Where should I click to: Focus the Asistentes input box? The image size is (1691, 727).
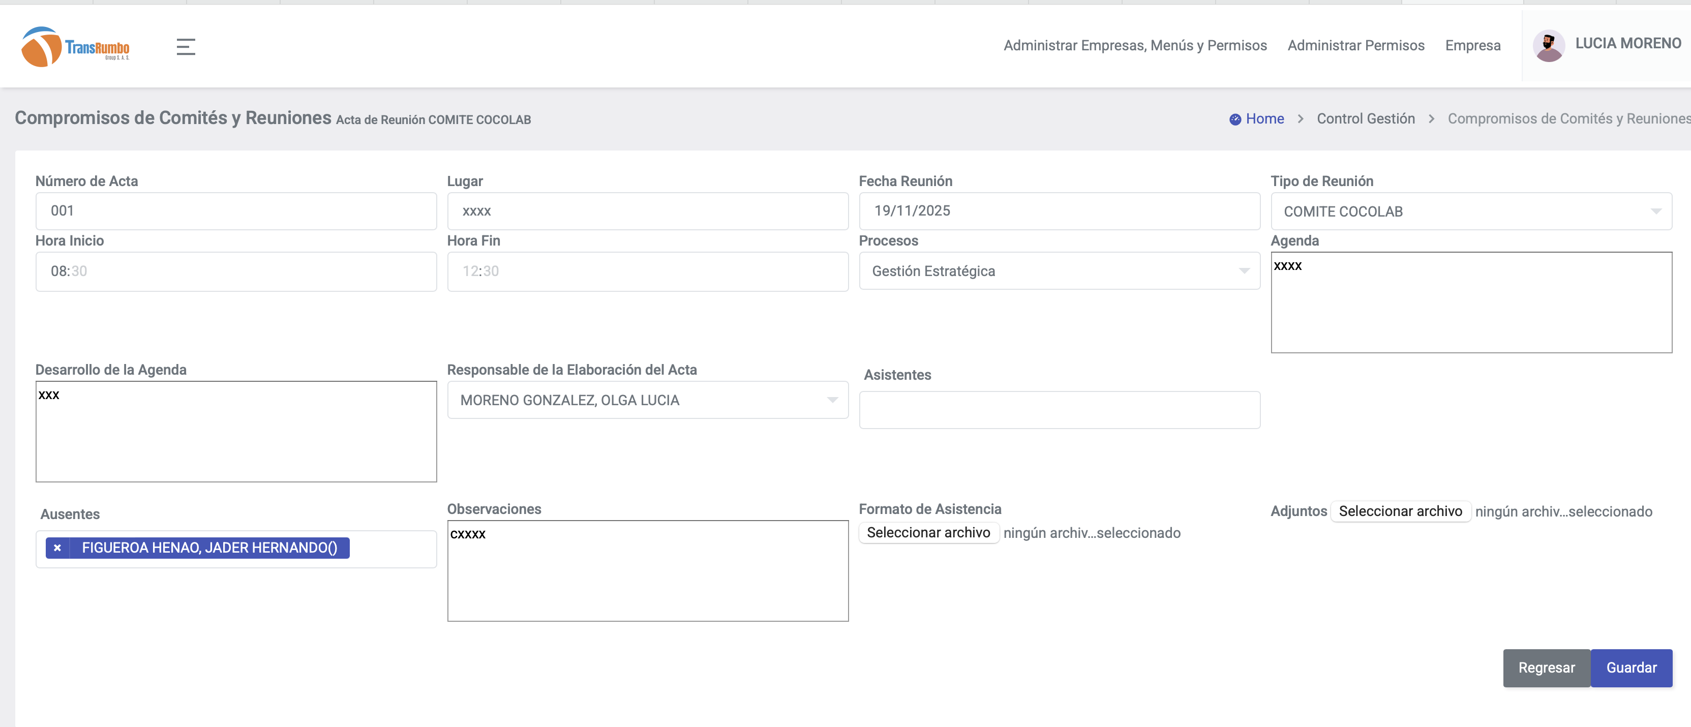(x=1059, y=410)
